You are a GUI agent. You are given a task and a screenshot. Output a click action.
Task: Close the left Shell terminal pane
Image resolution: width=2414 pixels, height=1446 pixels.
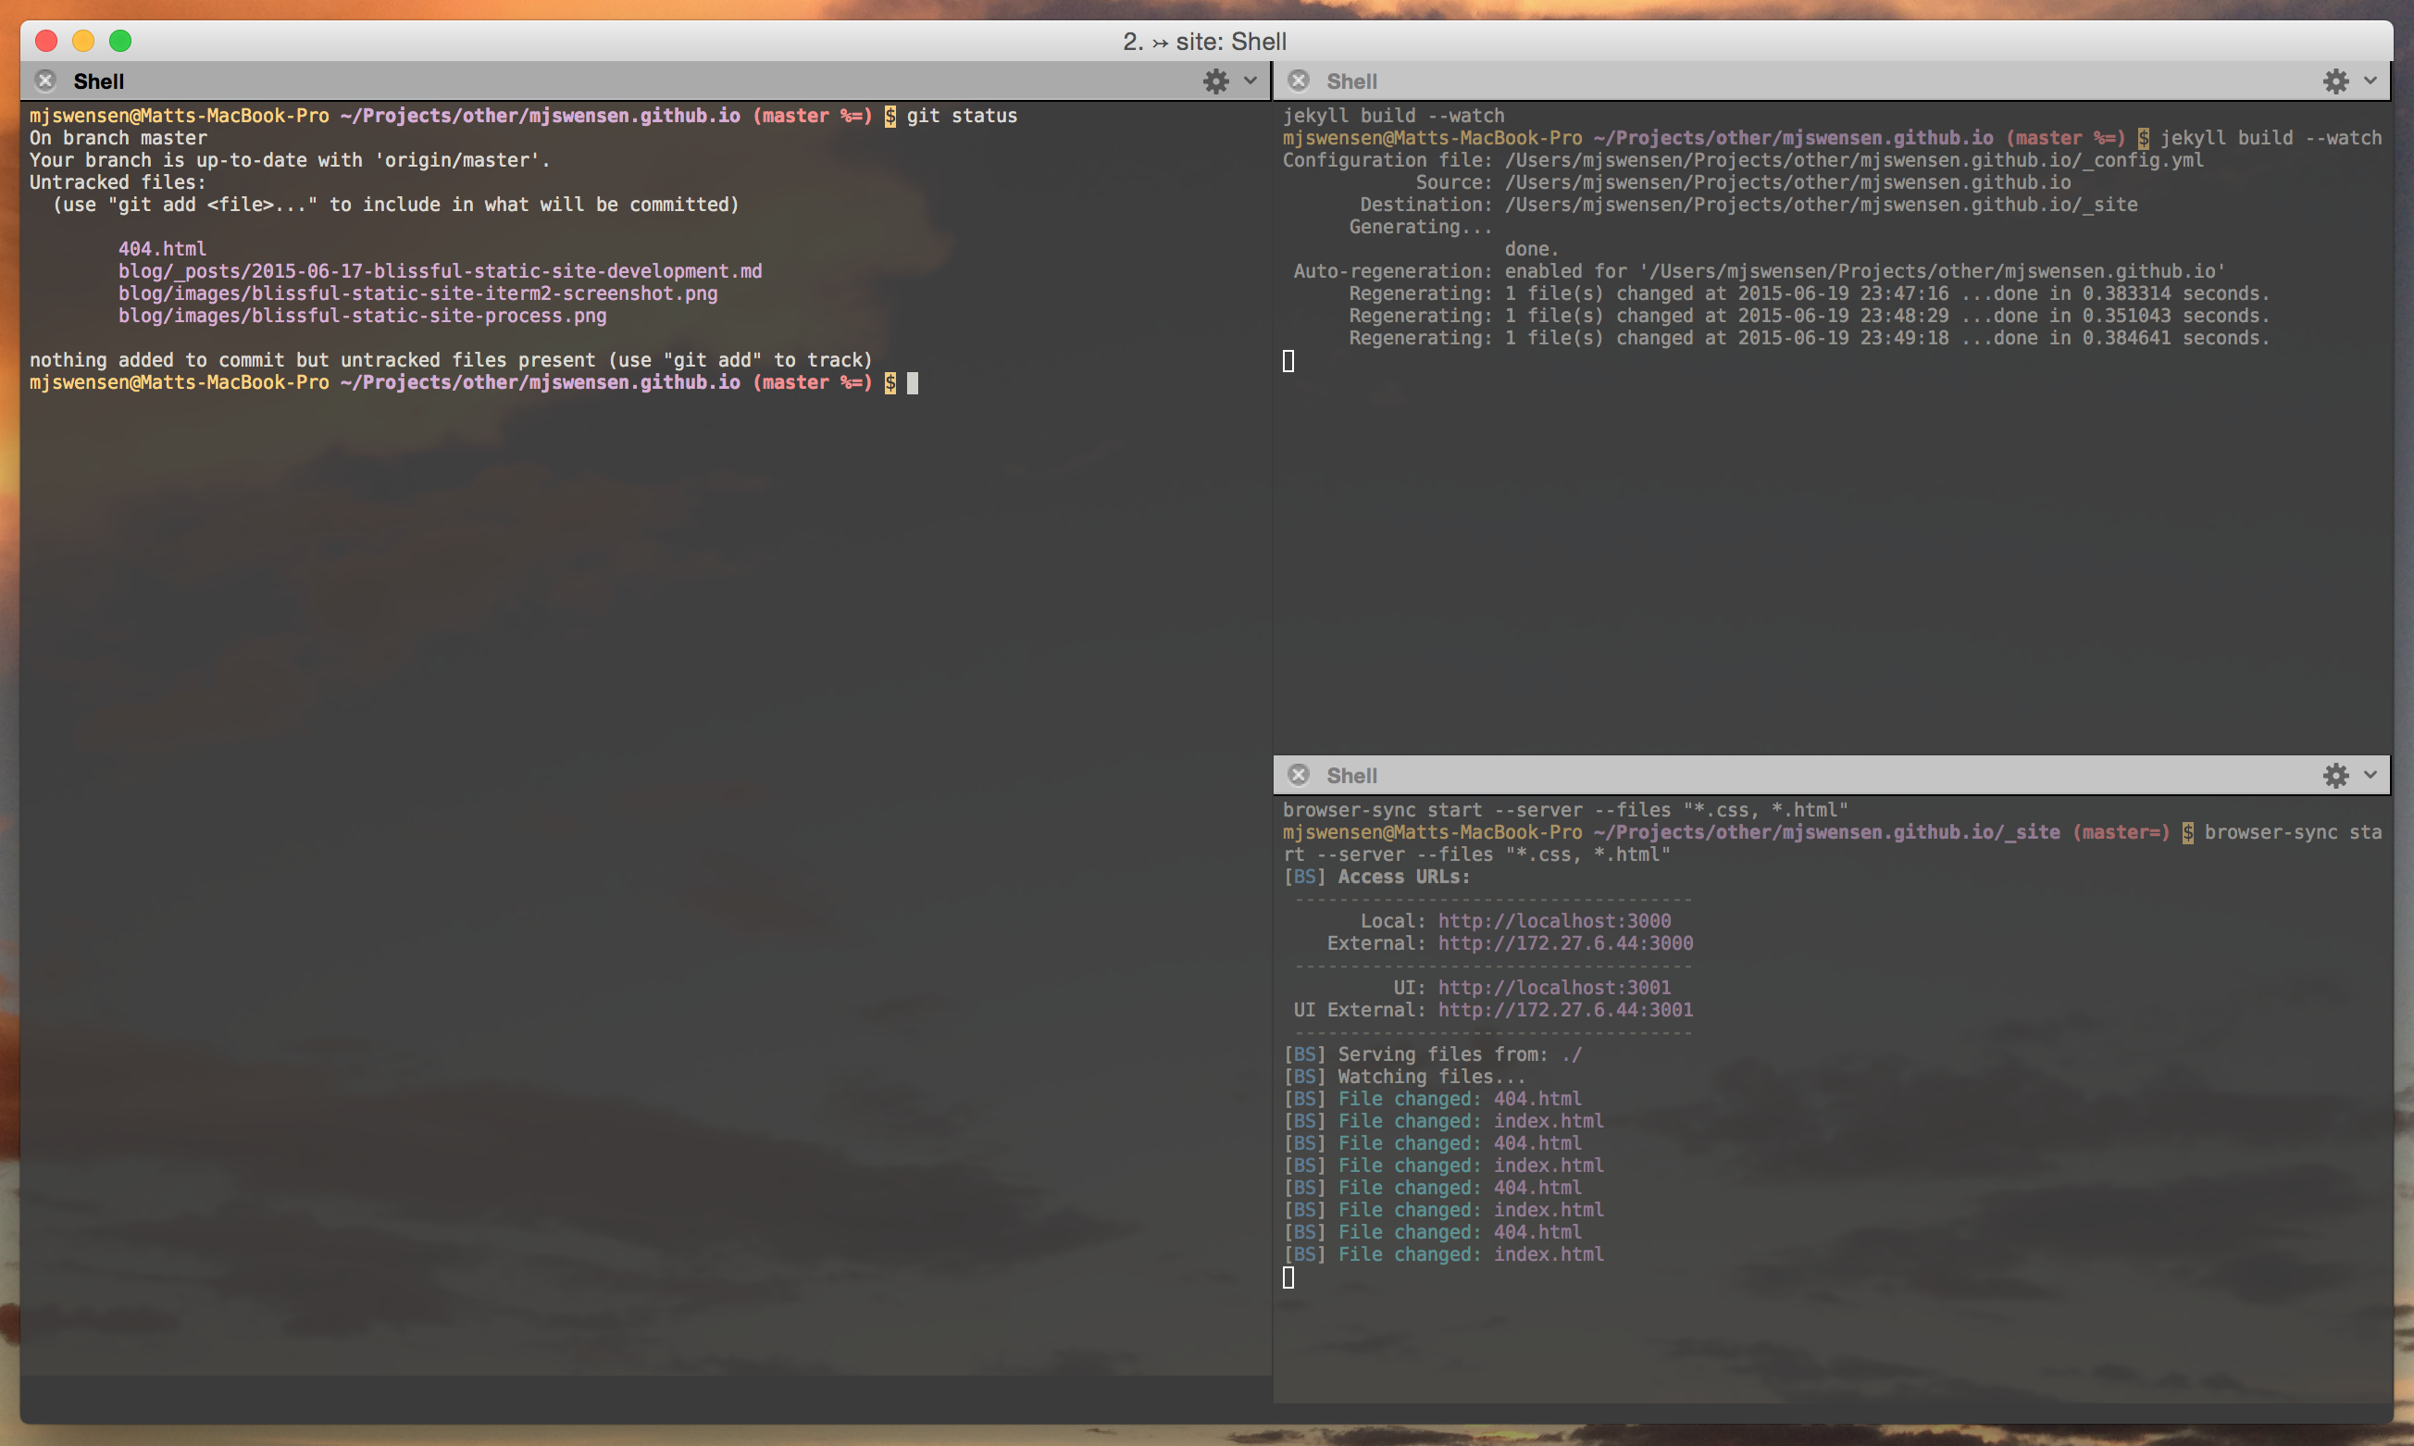[45, 81]
